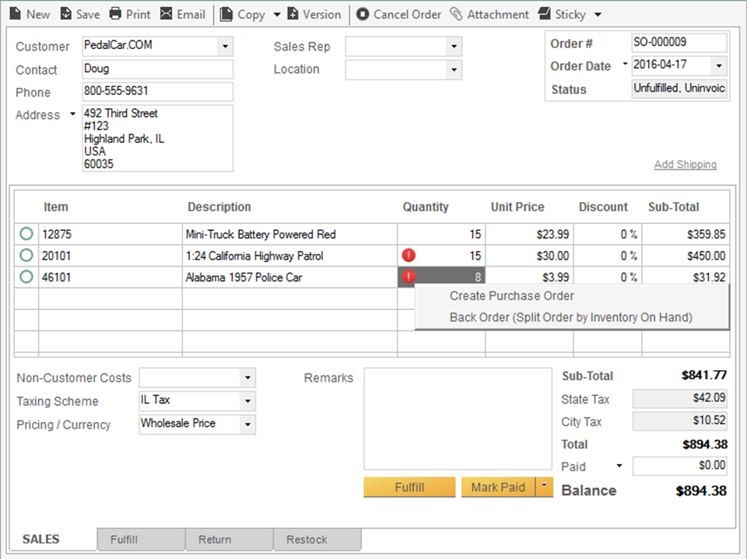Click the Save icon in toolbar
Screen dimensions: 747x559
click(65, 14)
